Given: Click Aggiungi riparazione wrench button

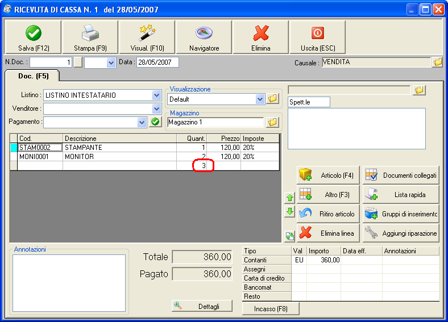Looking at the screenshot, I should click(x=401, y=233).
